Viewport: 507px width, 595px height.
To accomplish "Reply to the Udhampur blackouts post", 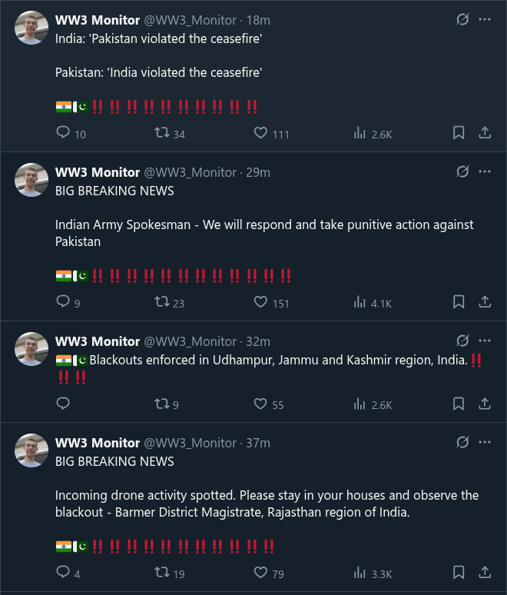I will [64, 404].
